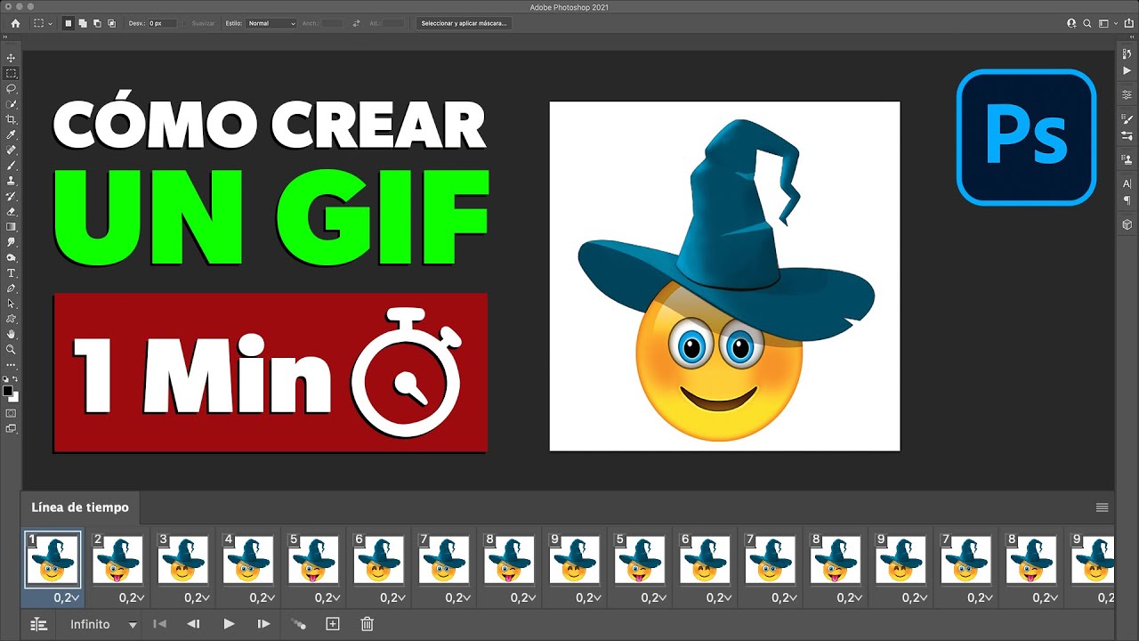Change the screen mode icon
Image resolution: width=1139 pixels, height=641 pixels.
(x=11, y=428)
